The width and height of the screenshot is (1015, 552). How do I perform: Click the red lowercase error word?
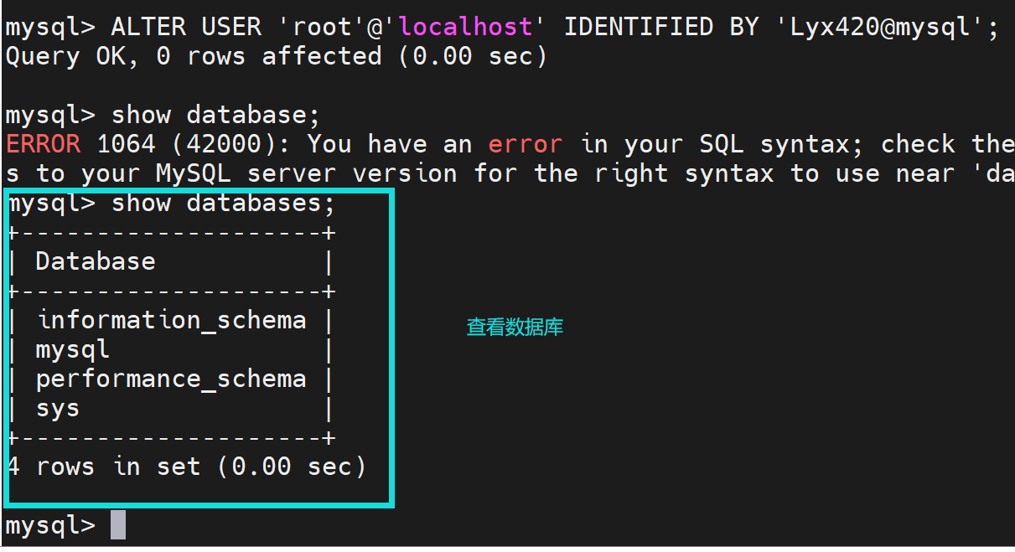(x=525, y=144)
